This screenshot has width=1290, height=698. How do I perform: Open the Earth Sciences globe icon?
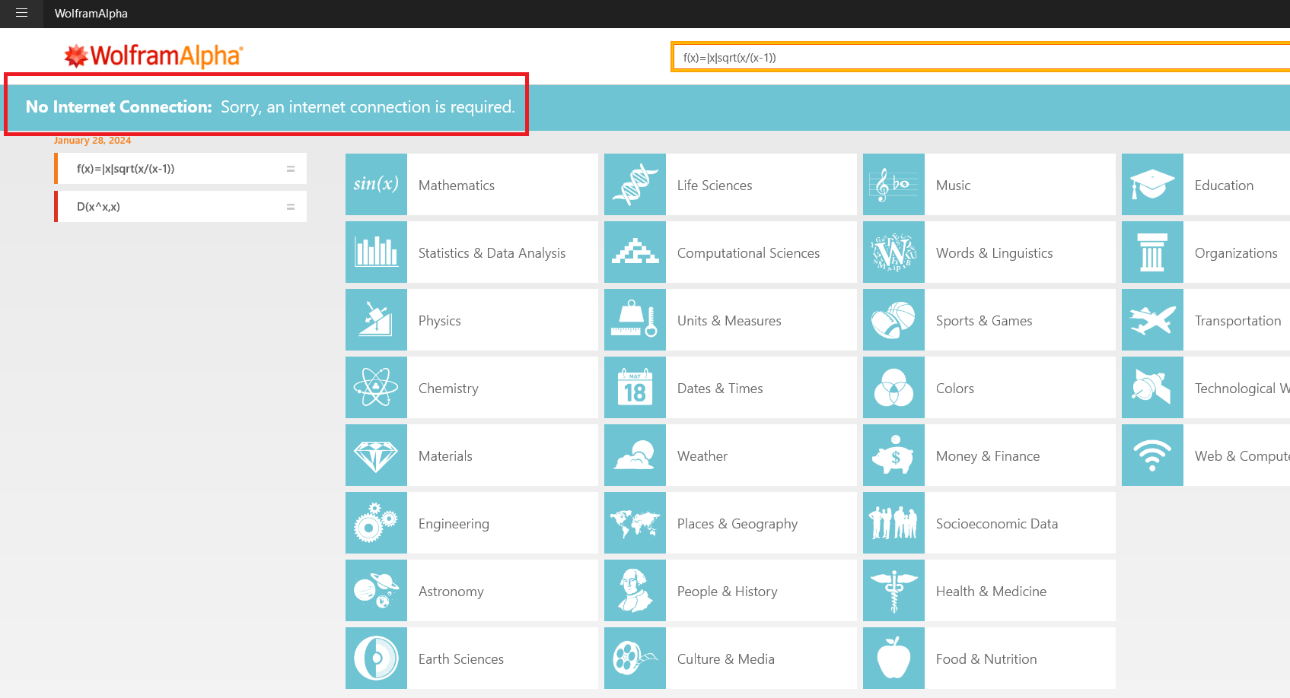coord(376,658)
